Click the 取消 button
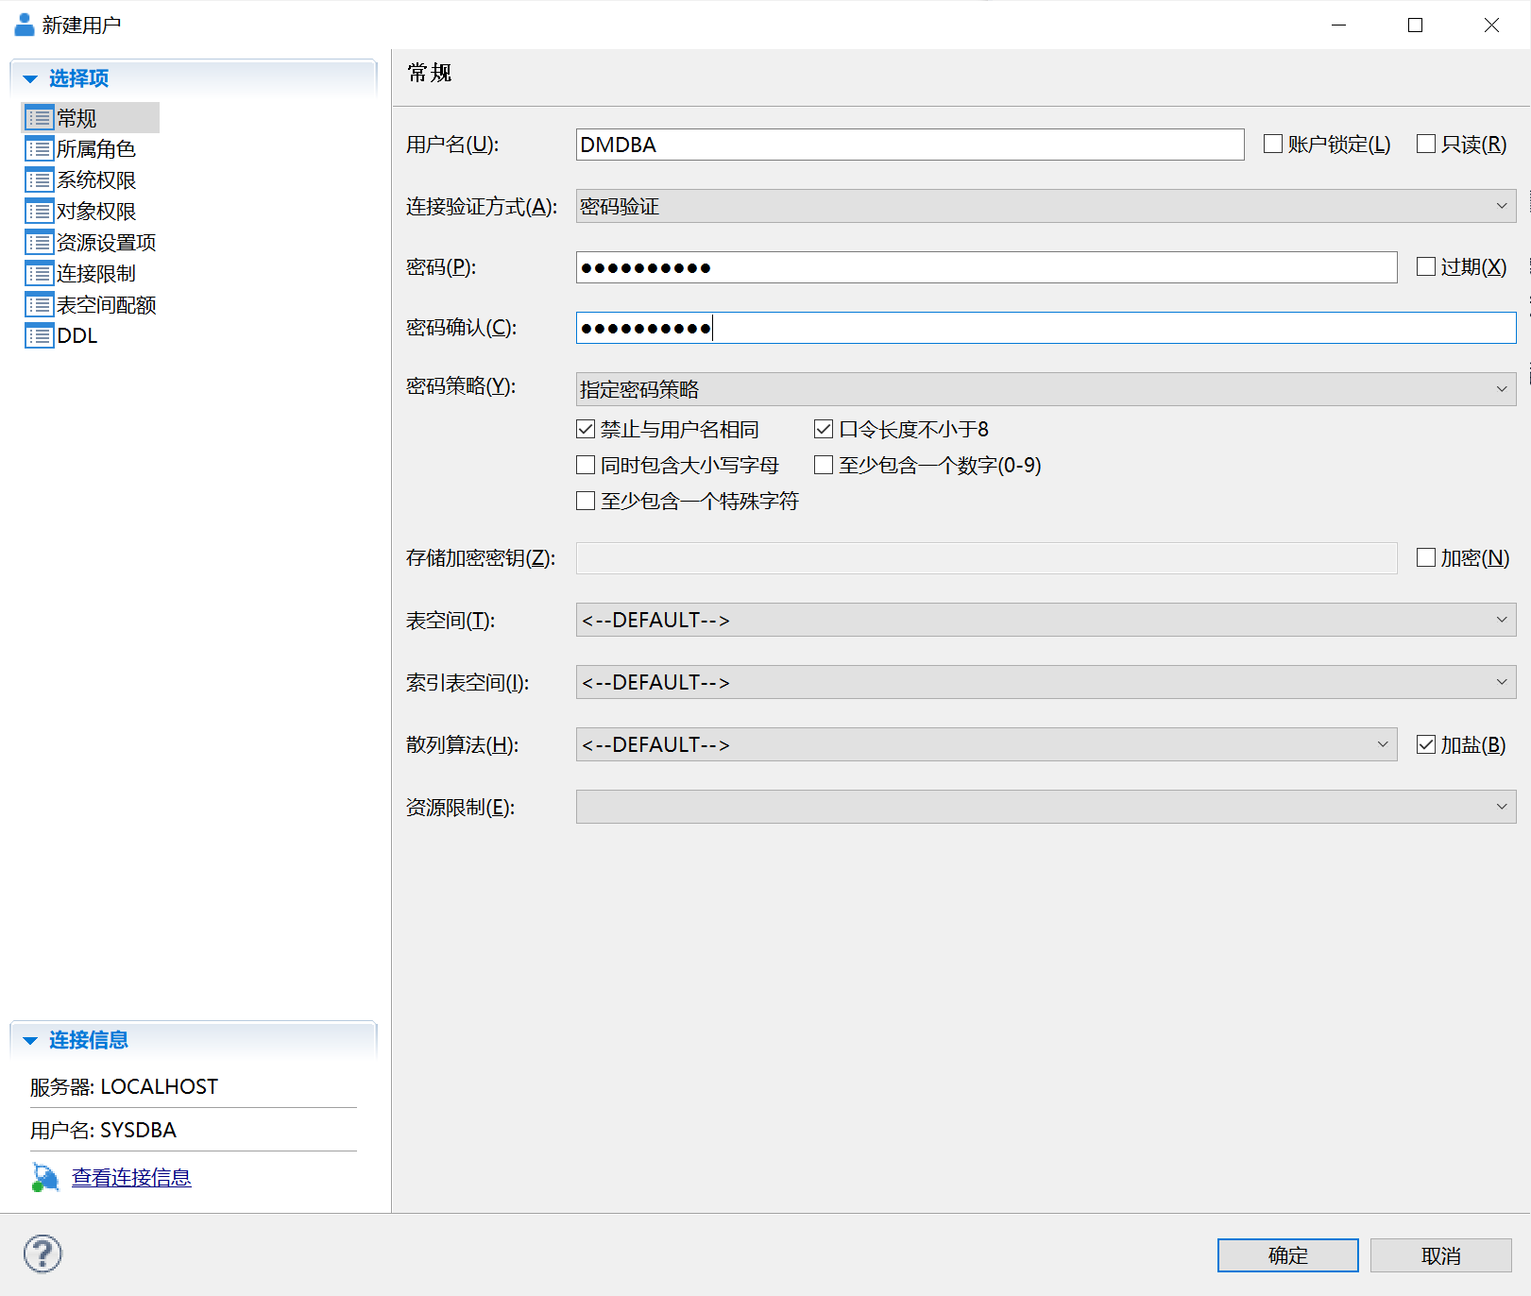 pos(1441,1255)
